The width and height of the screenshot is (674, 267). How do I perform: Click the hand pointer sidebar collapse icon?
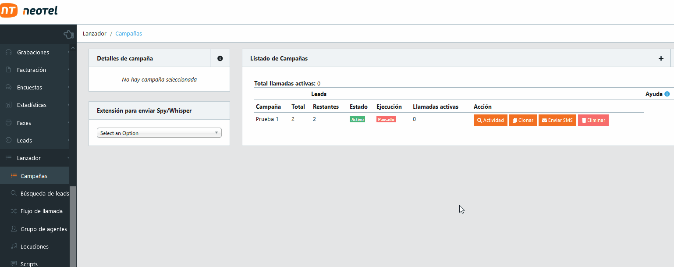click(68, 34)
